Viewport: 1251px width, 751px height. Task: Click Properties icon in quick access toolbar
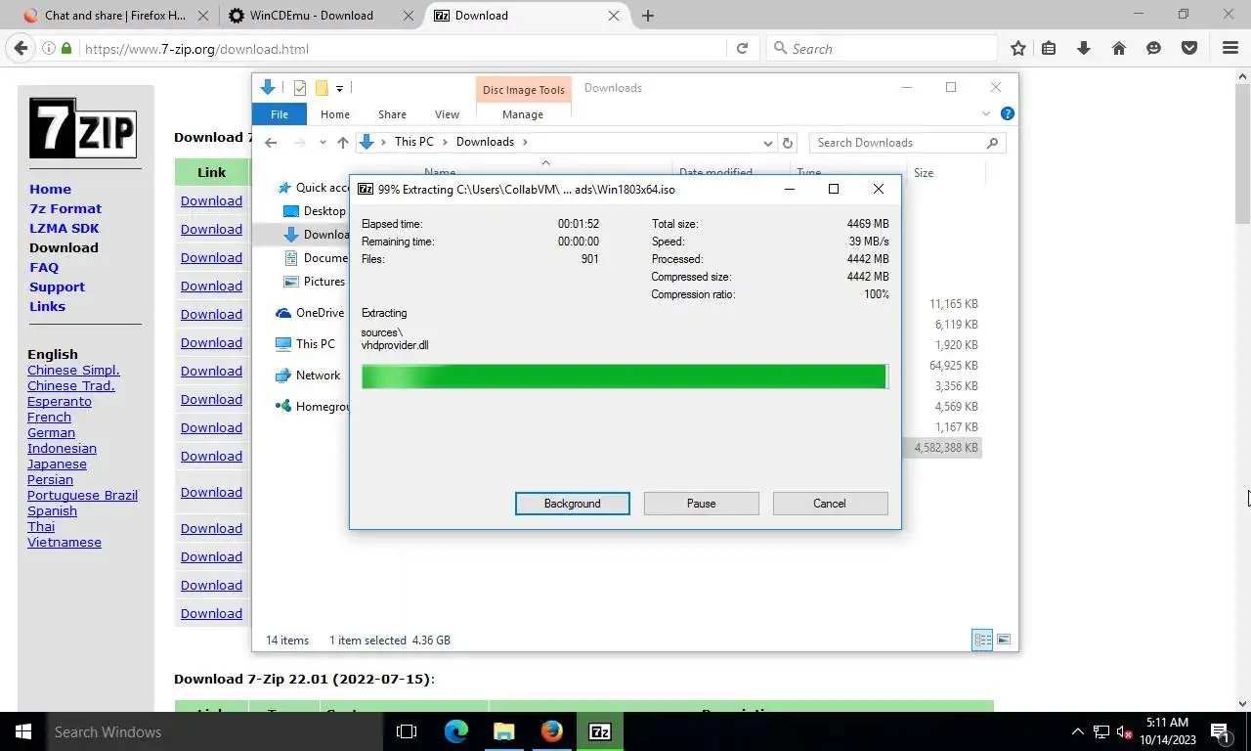tap(300, 88)
